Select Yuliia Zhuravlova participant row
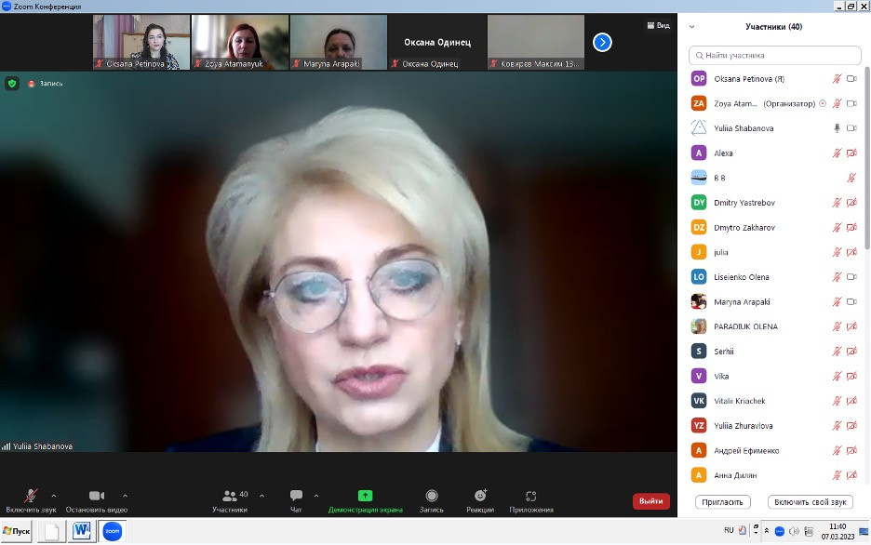Viewport: 871px width, 545px height. coord(775,426)
